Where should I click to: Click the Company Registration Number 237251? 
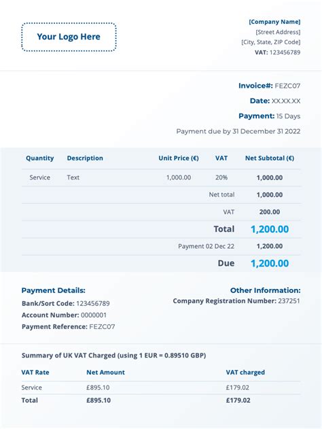(x=289, y=301)
